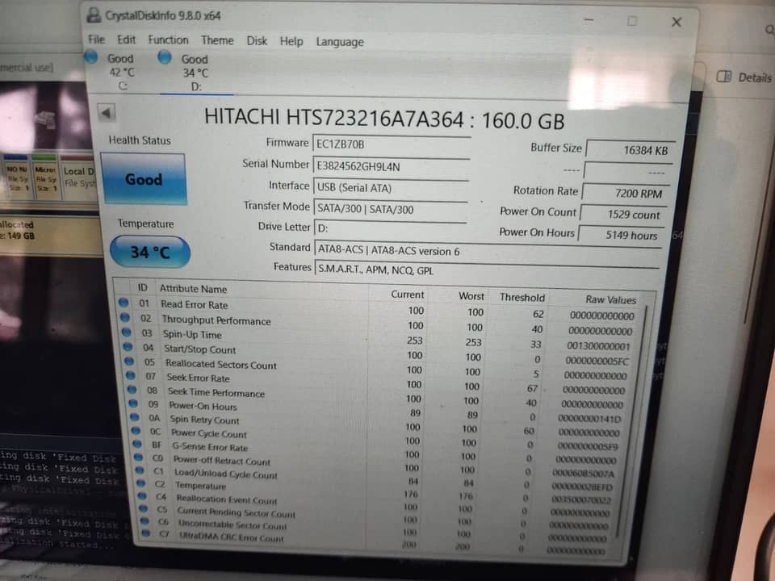Click the Features field S.M.A.R.T., APM, NCQ, GPL
Viewport: 775px width, 581px height.
(x=488, y=270)
